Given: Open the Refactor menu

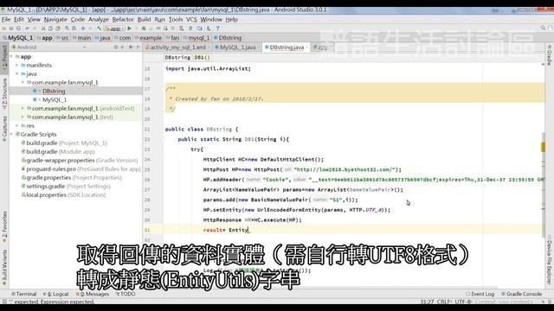Looking at the screenshot, I should pyautogui.click(x=123, y=19).
